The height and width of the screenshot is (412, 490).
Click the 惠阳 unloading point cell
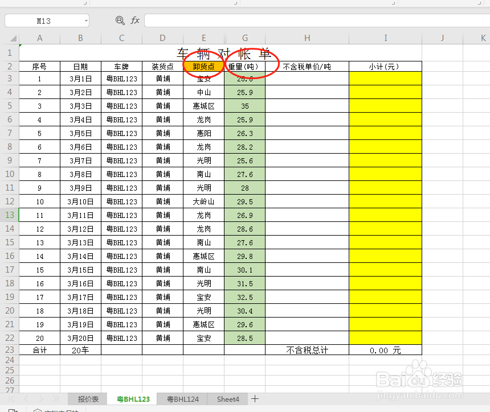[x=204, y=133]
